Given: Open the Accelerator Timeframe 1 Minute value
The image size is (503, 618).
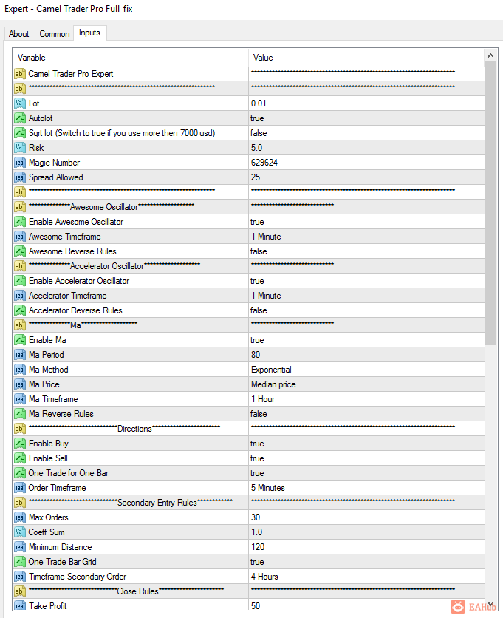Looking at the screenshot, I should click(366, 296).
